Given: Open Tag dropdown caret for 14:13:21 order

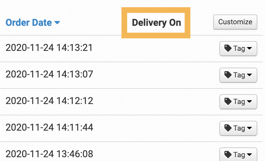Looking at the screenshot, I should [x=249, y=49].
